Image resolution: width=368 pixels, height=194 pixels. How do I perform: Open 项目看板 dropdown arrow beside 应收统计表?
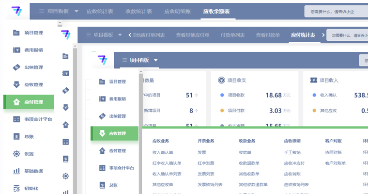pyautogui.click(x=77, y=11)
